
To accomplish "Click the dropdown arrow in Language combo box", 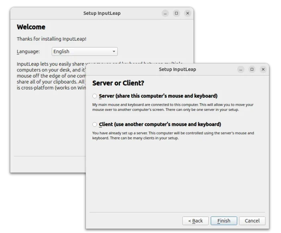I will (x=114, y=51).
